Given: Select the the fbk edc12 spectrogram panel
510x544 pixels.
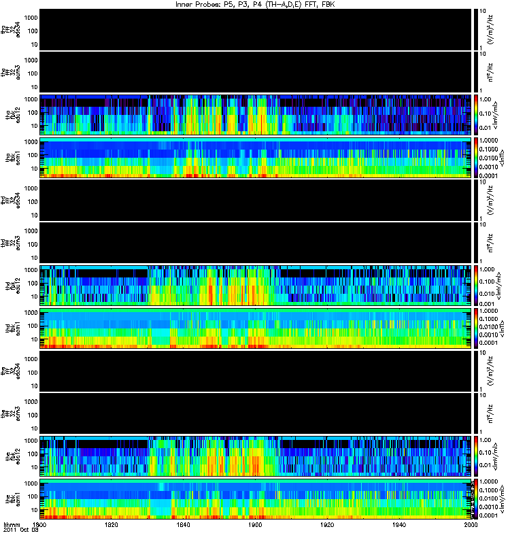Looking at the screenshot, I should pos(256,456).
